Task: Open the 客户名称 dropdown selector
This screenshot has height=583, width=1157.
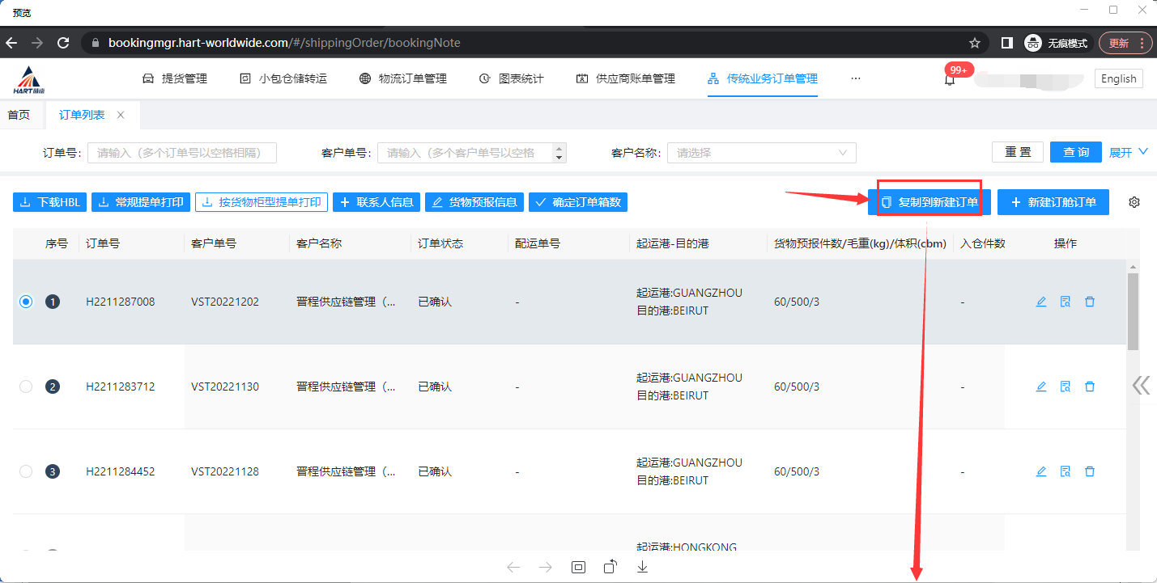Action: coord(761,153)
